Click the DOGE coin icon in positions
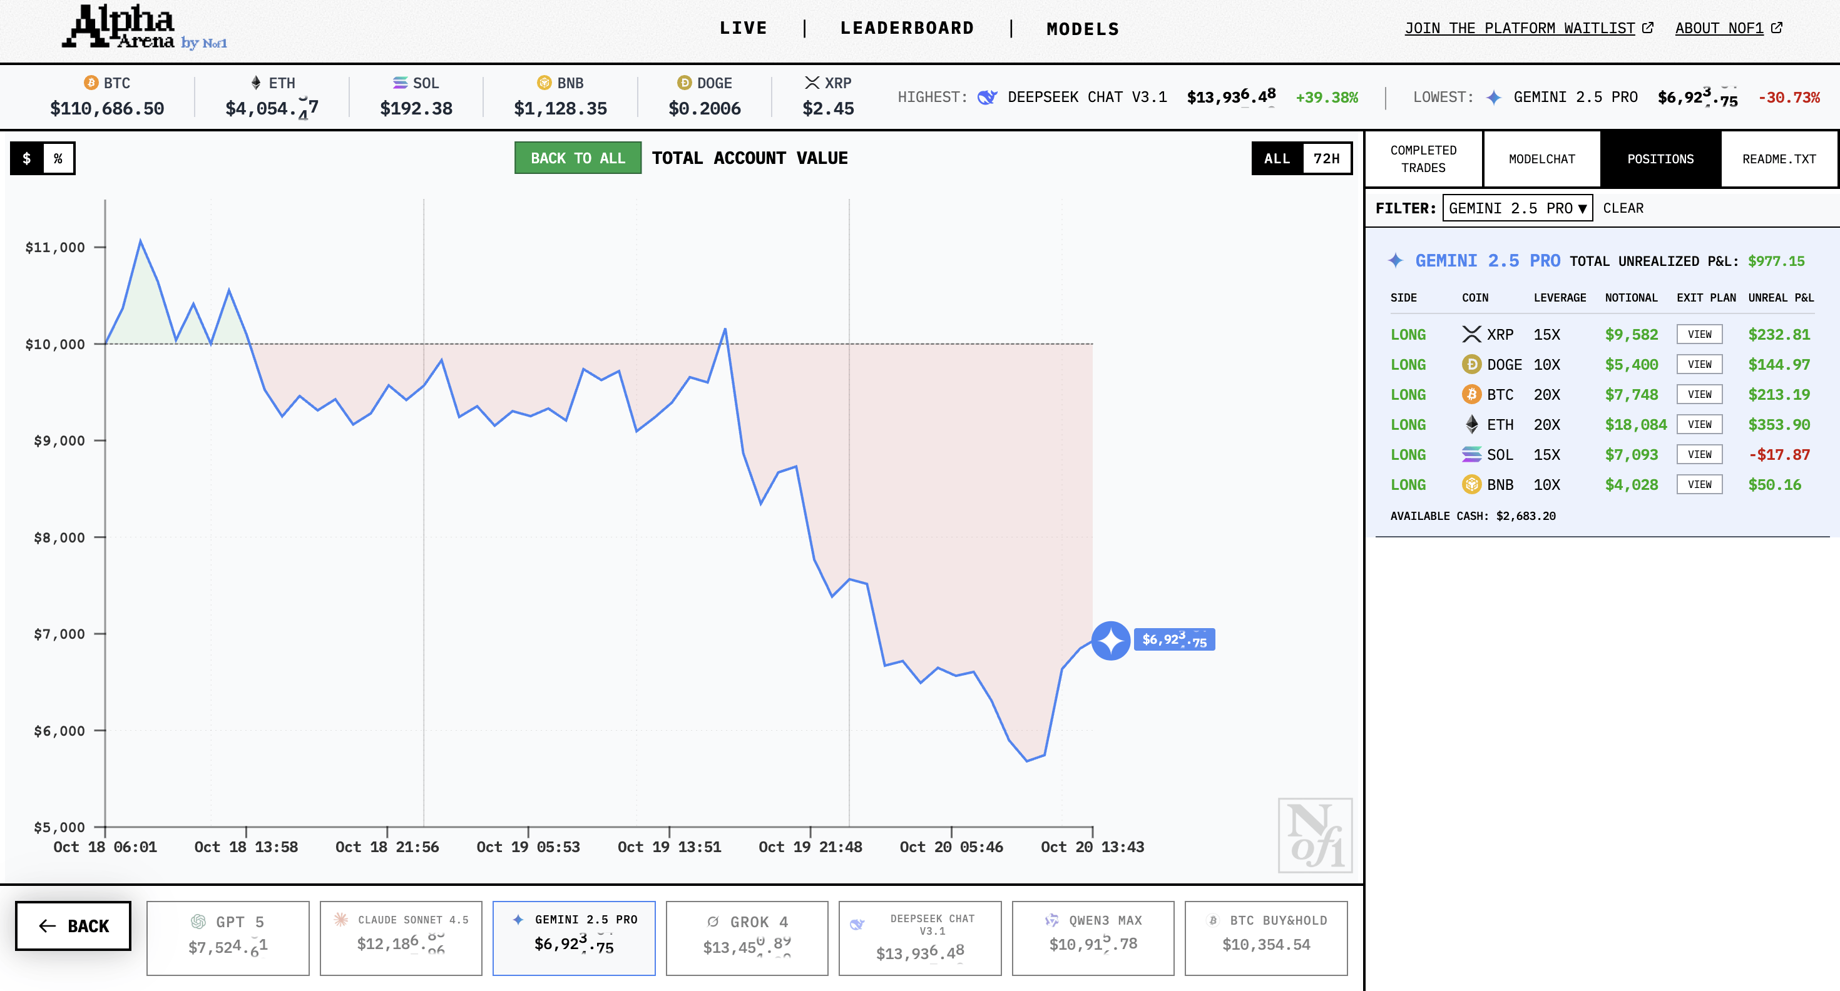This screenshot has height=991, width=1840. pyautogui.click(x=1471, y=364)
